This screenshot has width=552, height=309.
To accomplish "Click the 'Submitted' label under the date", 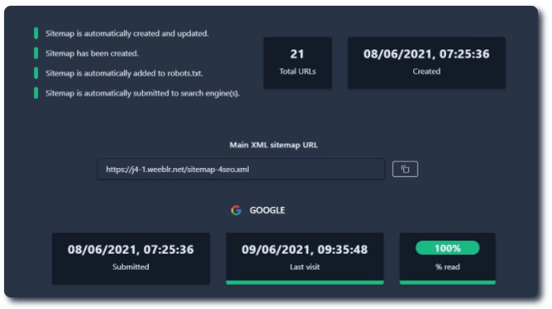I will [x=131, y=267].
